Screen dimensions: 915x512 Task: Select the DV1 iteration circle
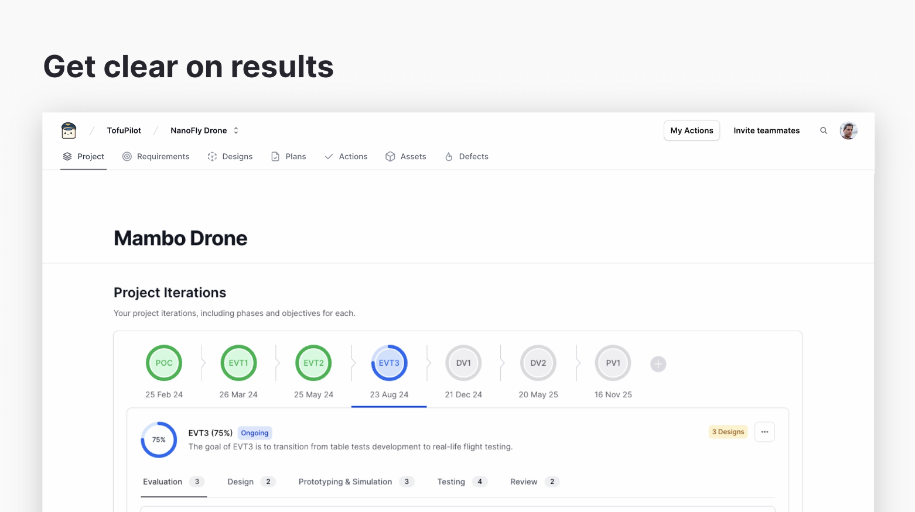click(463, 363)
